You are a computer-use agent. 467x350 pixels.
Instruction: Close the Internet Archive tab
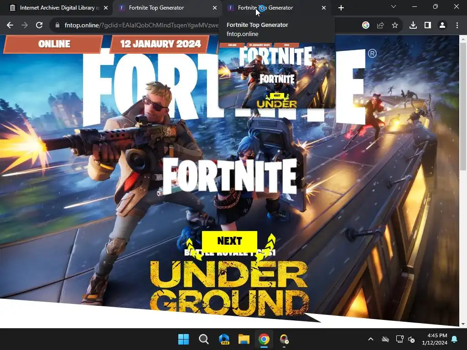106,8
